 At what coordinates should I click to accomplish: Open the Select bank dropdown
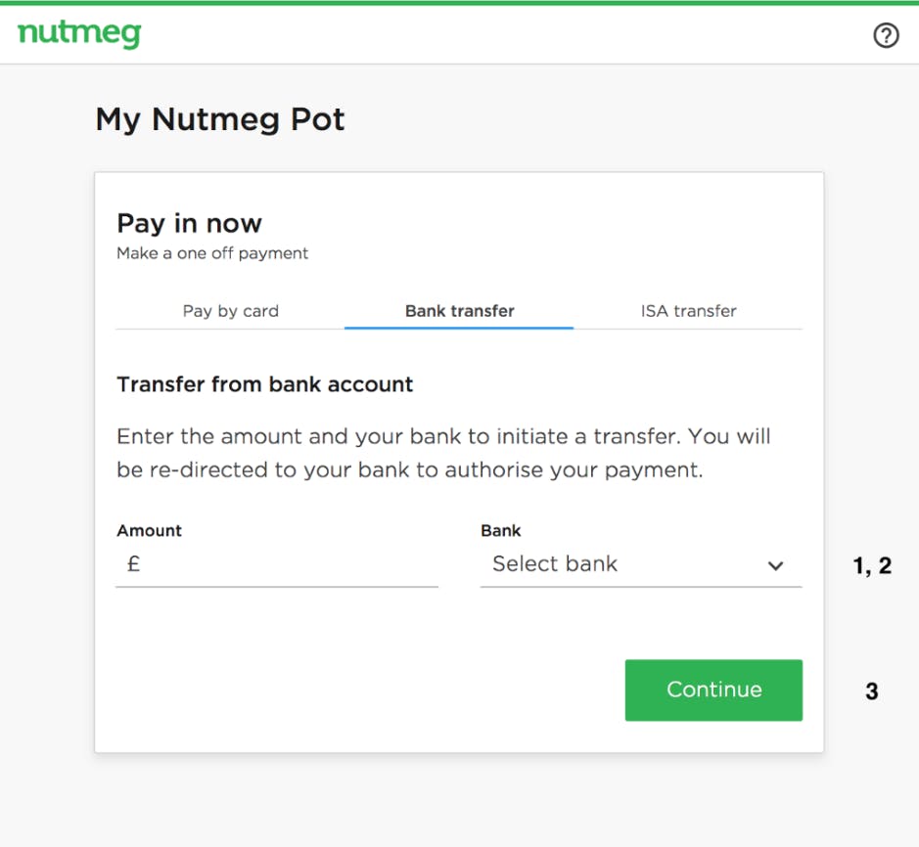(641, 564)
